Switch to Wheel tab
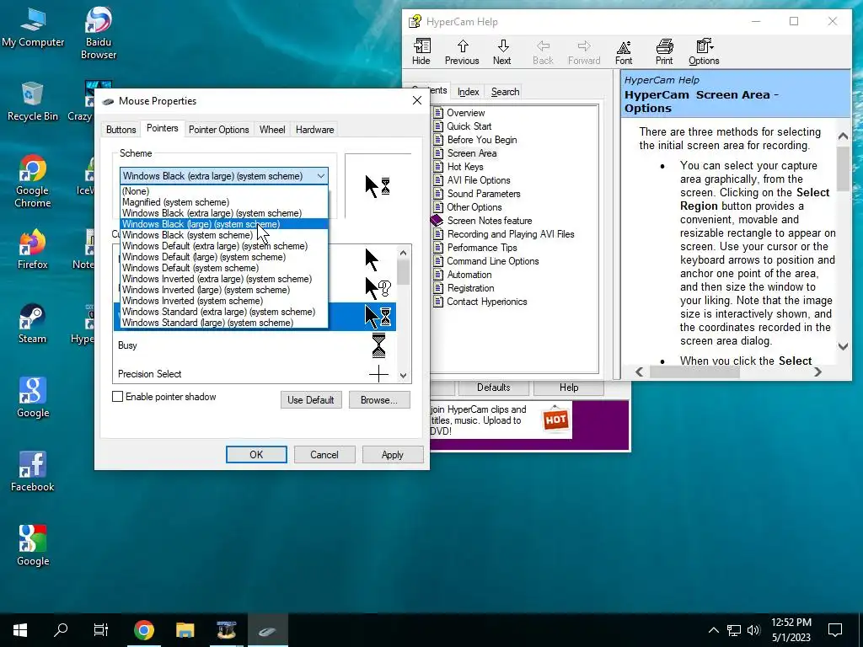The height and width of the screenshot is (647, 863). [272, 130]
